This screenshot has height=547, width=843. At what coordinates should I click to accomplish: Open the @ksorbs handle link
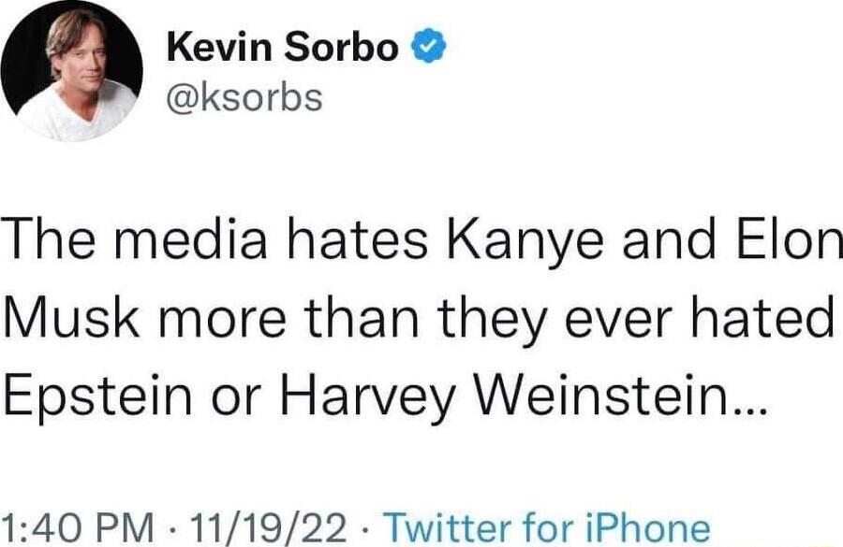pos(244,96)
